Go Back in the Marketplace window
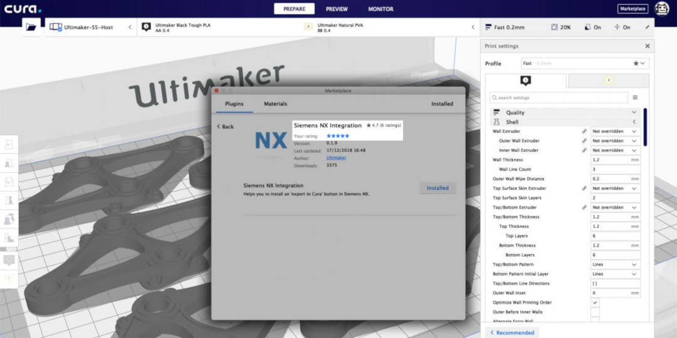 click(226, 126)
